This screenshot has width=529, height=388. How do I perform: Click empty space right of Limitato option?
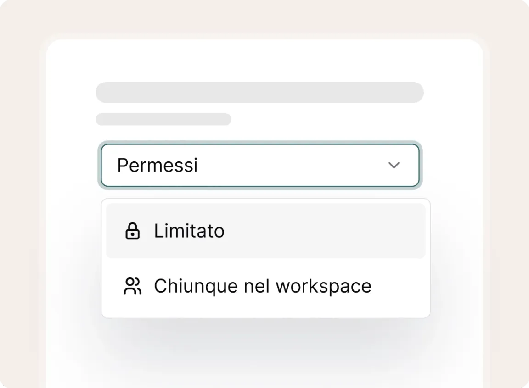coord(331,231)
